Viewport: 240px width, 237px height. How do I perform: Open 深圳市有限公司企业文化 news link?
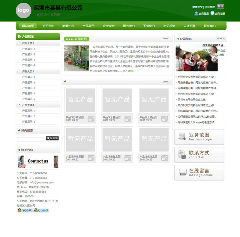(191, 100)
